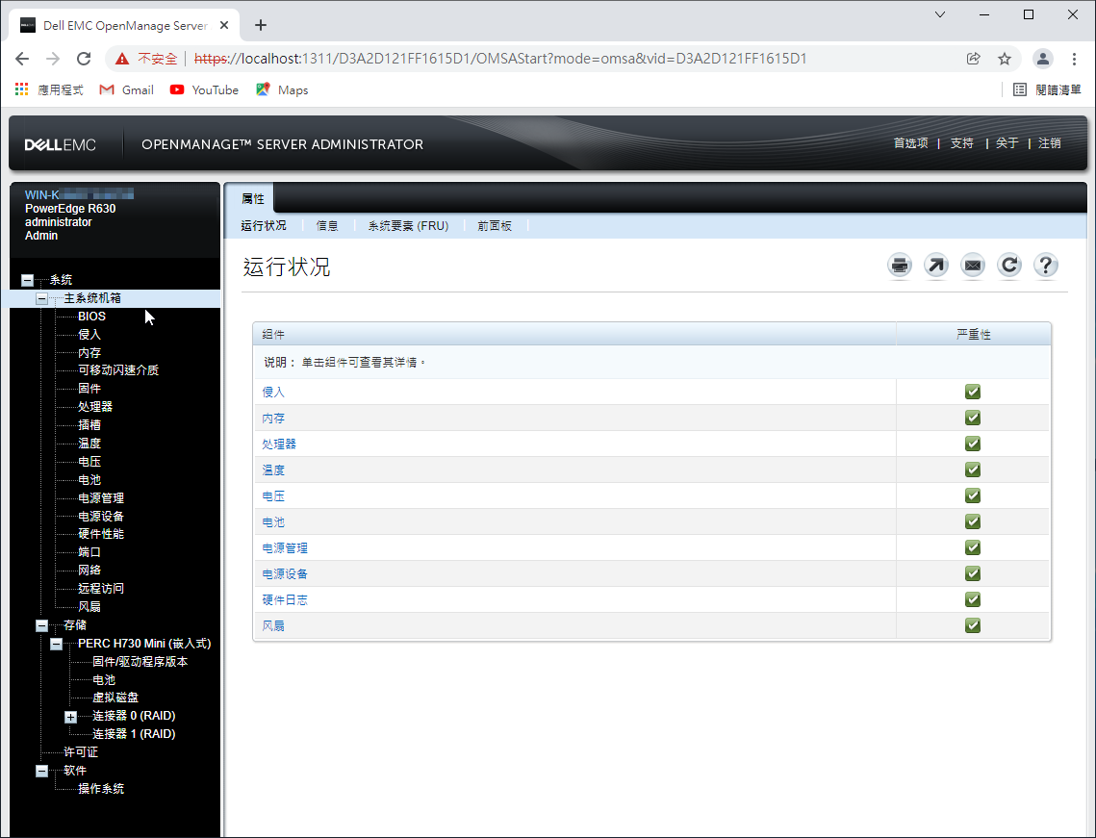Open the 侵入 component link in the table
This screenshot has height=838, width=1096.
click(273, 393)
